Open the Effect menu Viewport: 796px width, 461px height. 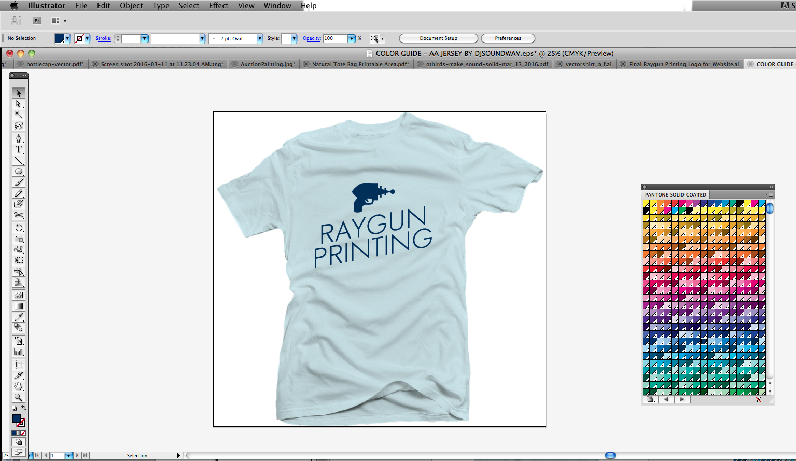coord(218,5)
